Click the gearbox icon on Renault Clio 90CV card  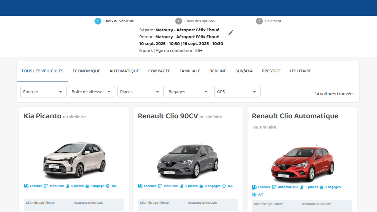coord(160,186)
